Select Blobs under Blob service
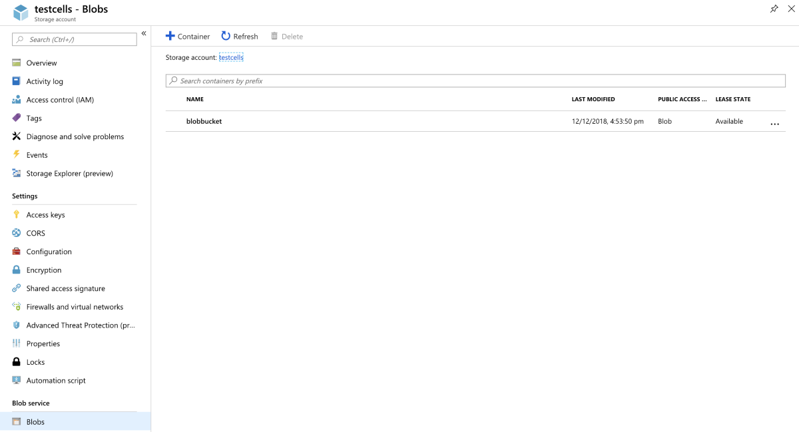Image resolution: width=799 pixels, height=432 pixels. (x=75, y=421)
